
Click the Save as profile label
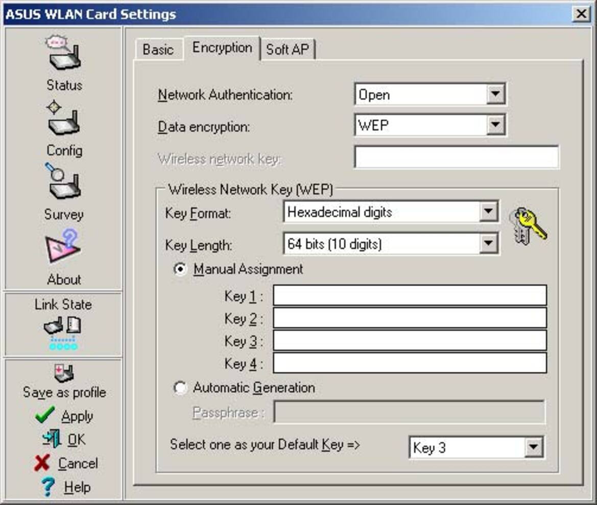coord(64,392)
